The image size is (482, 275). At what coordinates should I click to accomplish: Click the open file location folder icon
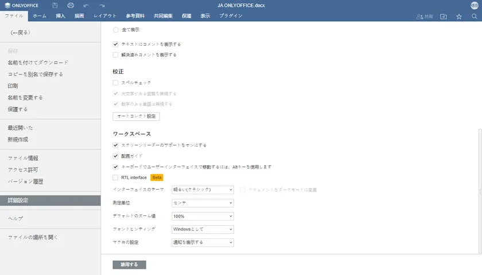444,17
